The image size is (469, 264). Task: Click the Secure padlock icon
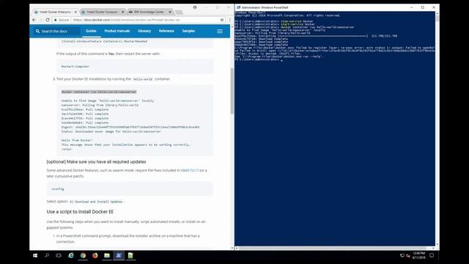[56, 20]
